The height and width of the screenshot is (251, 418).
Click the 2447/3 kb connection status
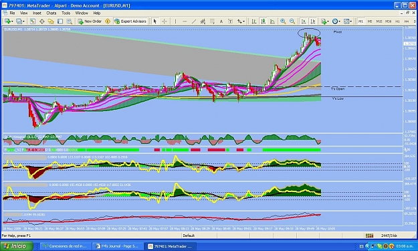[x=389, y=236]
